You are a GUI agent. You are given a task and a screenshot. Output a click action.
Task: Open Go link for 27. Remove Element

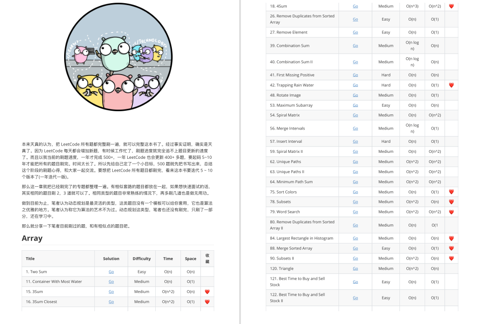tap(355, 32)
